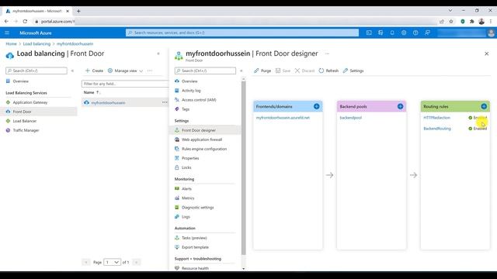
Task: Open Properties in the Settings section
Action: 190,158
